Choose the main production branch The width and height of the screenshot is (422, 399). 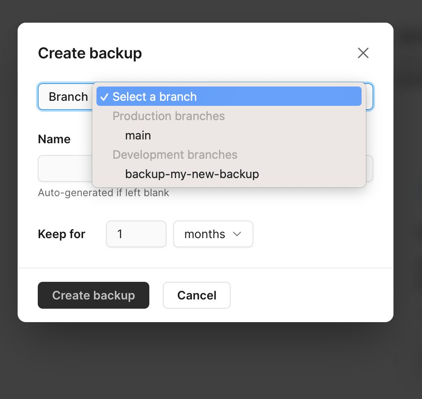pos(138,135)
